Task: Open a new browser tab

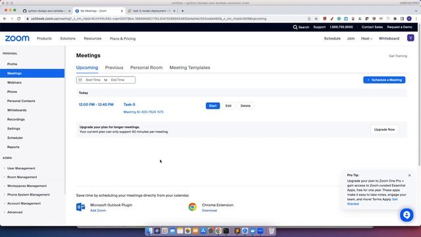Action: (x=183, y=11)
